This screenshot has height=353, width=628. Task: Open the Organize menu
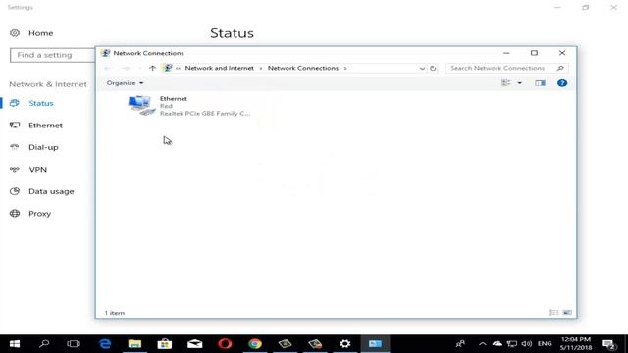pyautogui.click(x=125, y=83)
